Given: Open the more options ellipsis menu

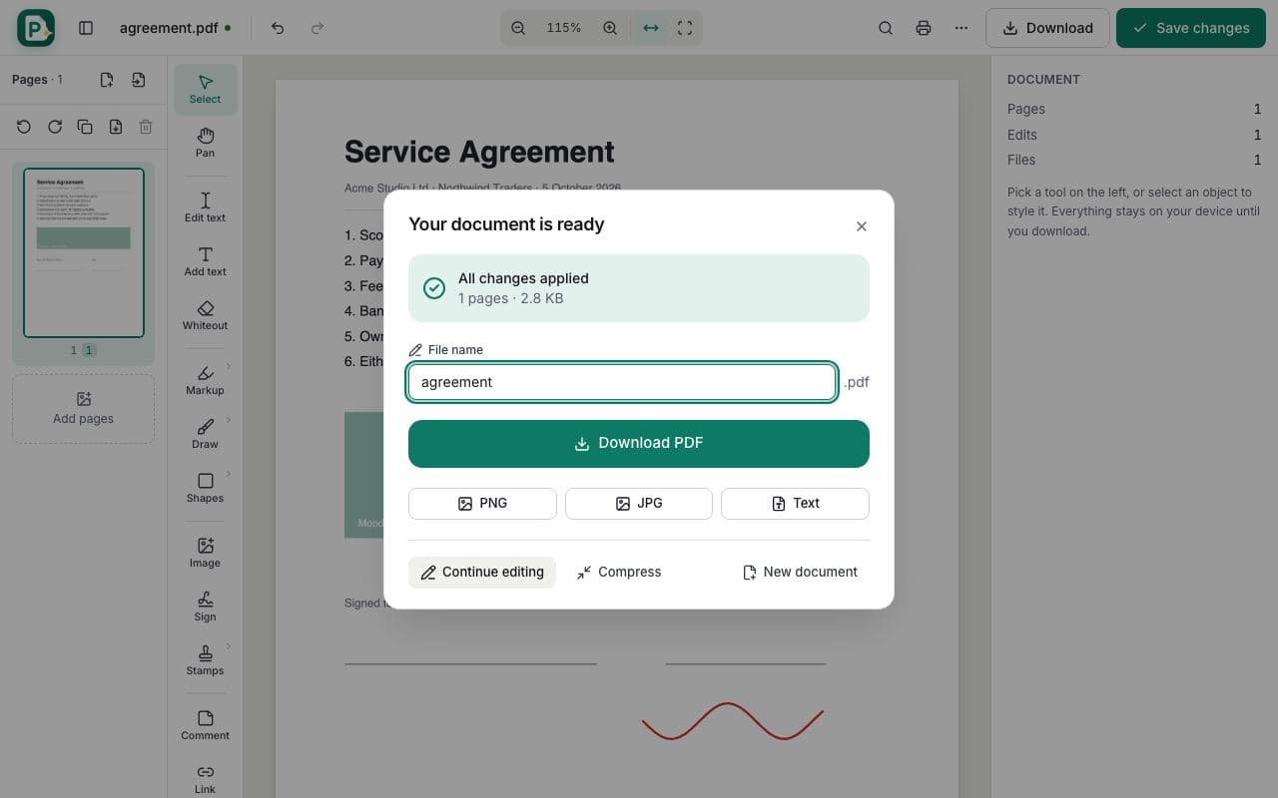Looking at the screenshot, I should point(961,28).
